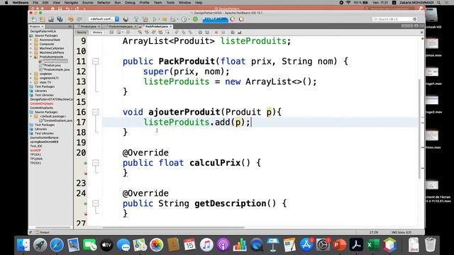The image size is (454, 255).
Task: Open the Tools menu
Action: pyautogui.click(x=170, y=3)
